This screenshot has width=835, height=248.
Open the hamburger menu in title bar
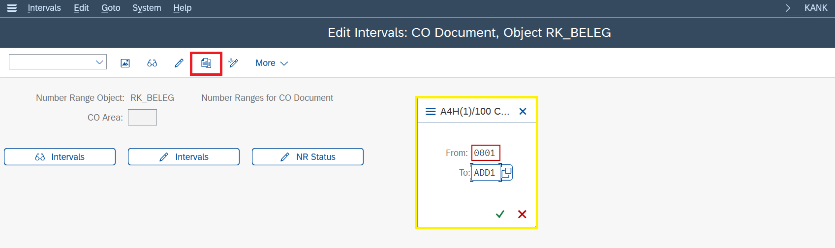tap(12, 8)
